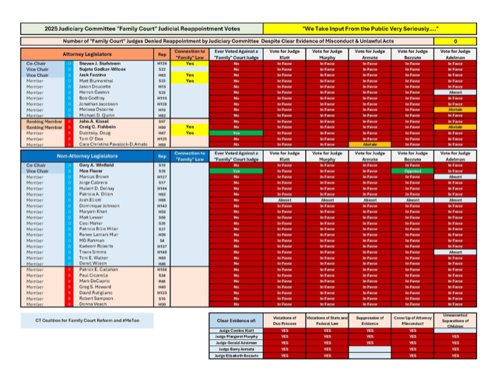This screenshot has height=384, width=498.
Task: Select the Marcus Brown cell
Action: coord(93,176)
